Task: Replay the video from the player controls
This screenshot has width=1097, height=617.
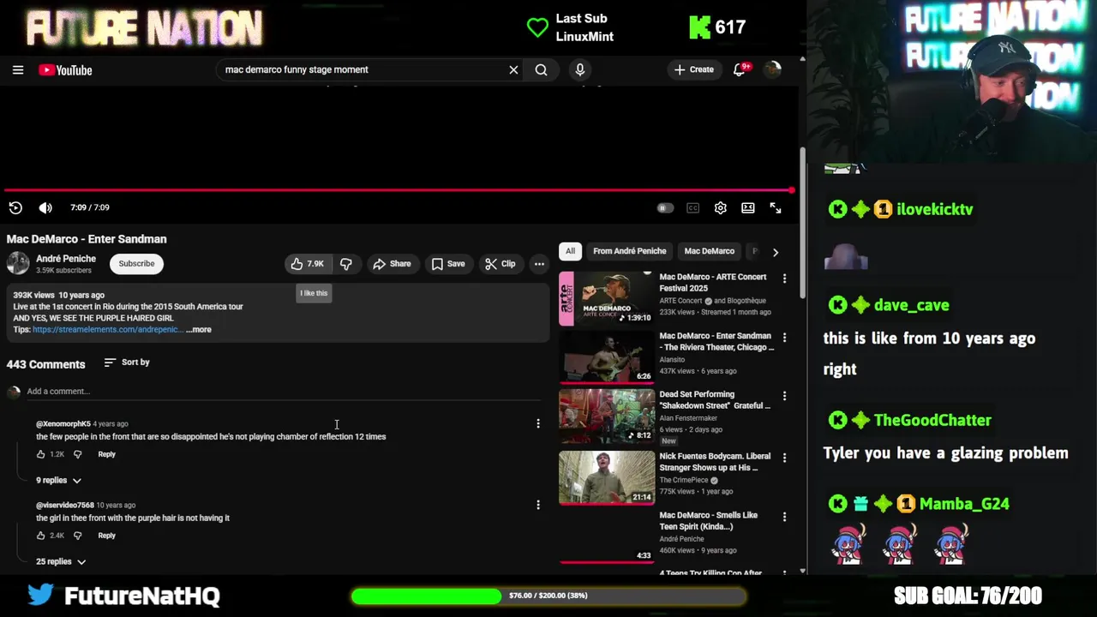Action: click(x=15, y=207)
